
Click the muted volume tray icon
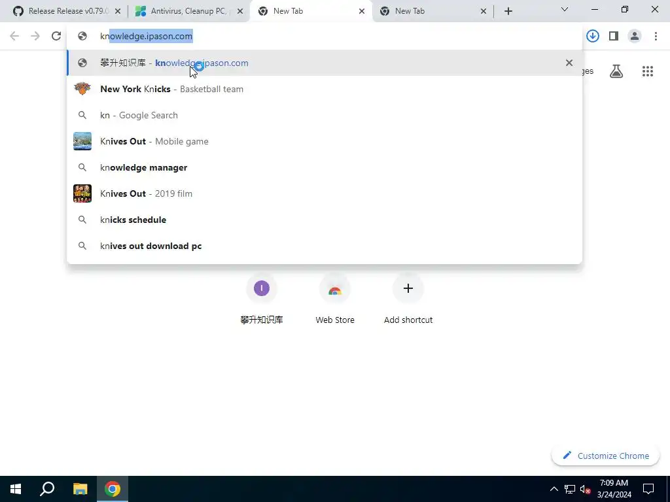click(586, 489)
